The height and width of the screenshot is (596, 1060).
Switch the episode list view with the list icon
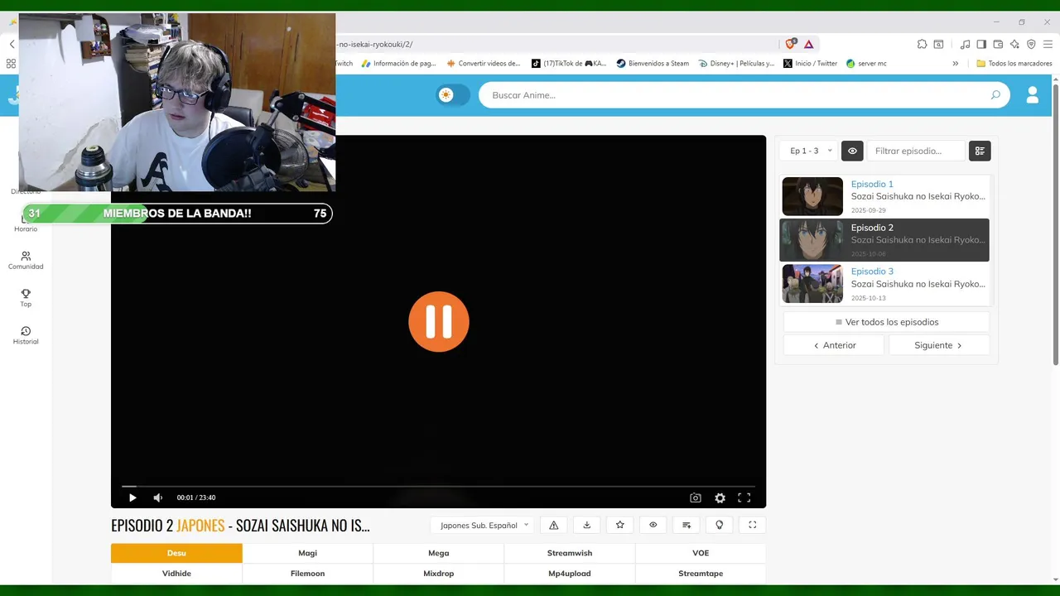(980, 151)
